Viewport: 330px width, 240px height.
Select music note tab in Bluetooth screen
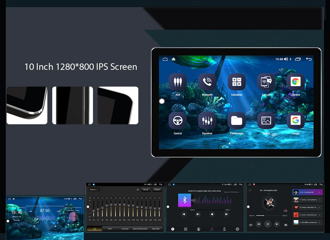(211, 229)
